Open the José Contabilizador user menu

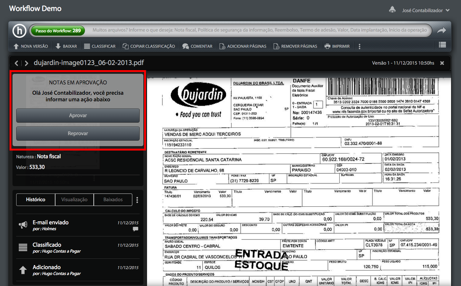click(426, 10)
